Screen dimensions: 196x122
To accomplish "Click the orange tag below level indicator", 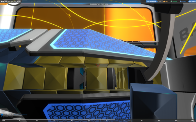I will coord(3,4).
